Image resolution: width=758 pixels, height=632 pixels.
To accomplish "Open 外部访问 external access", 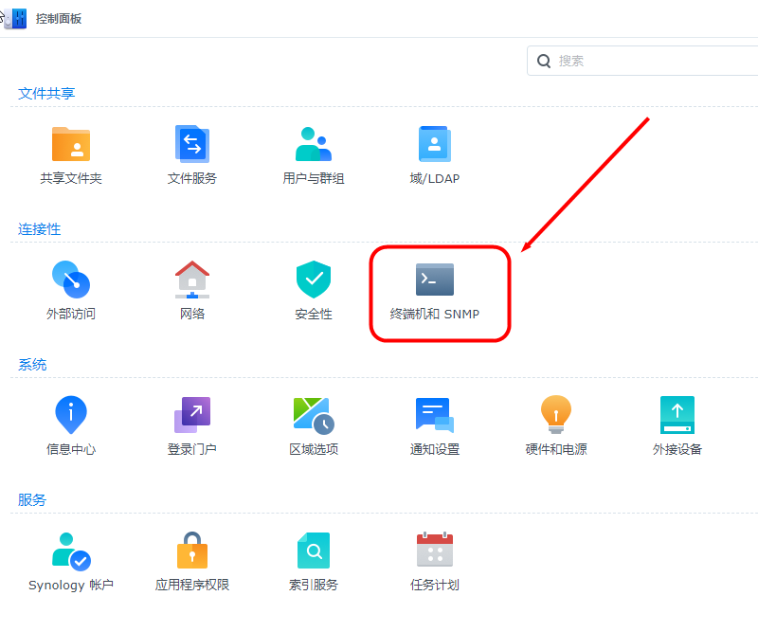I will (71, 280).
